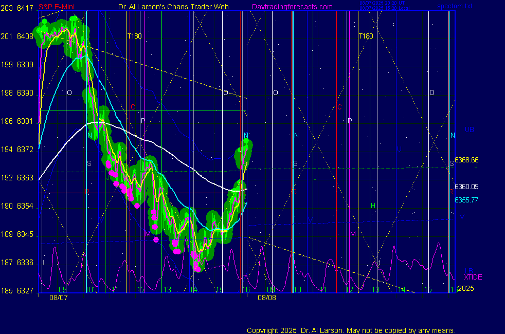Screen dimensions: 505x334
Task: Click the magenta XTIDE label
Action: pyautogui.click(x=473, y=277)
